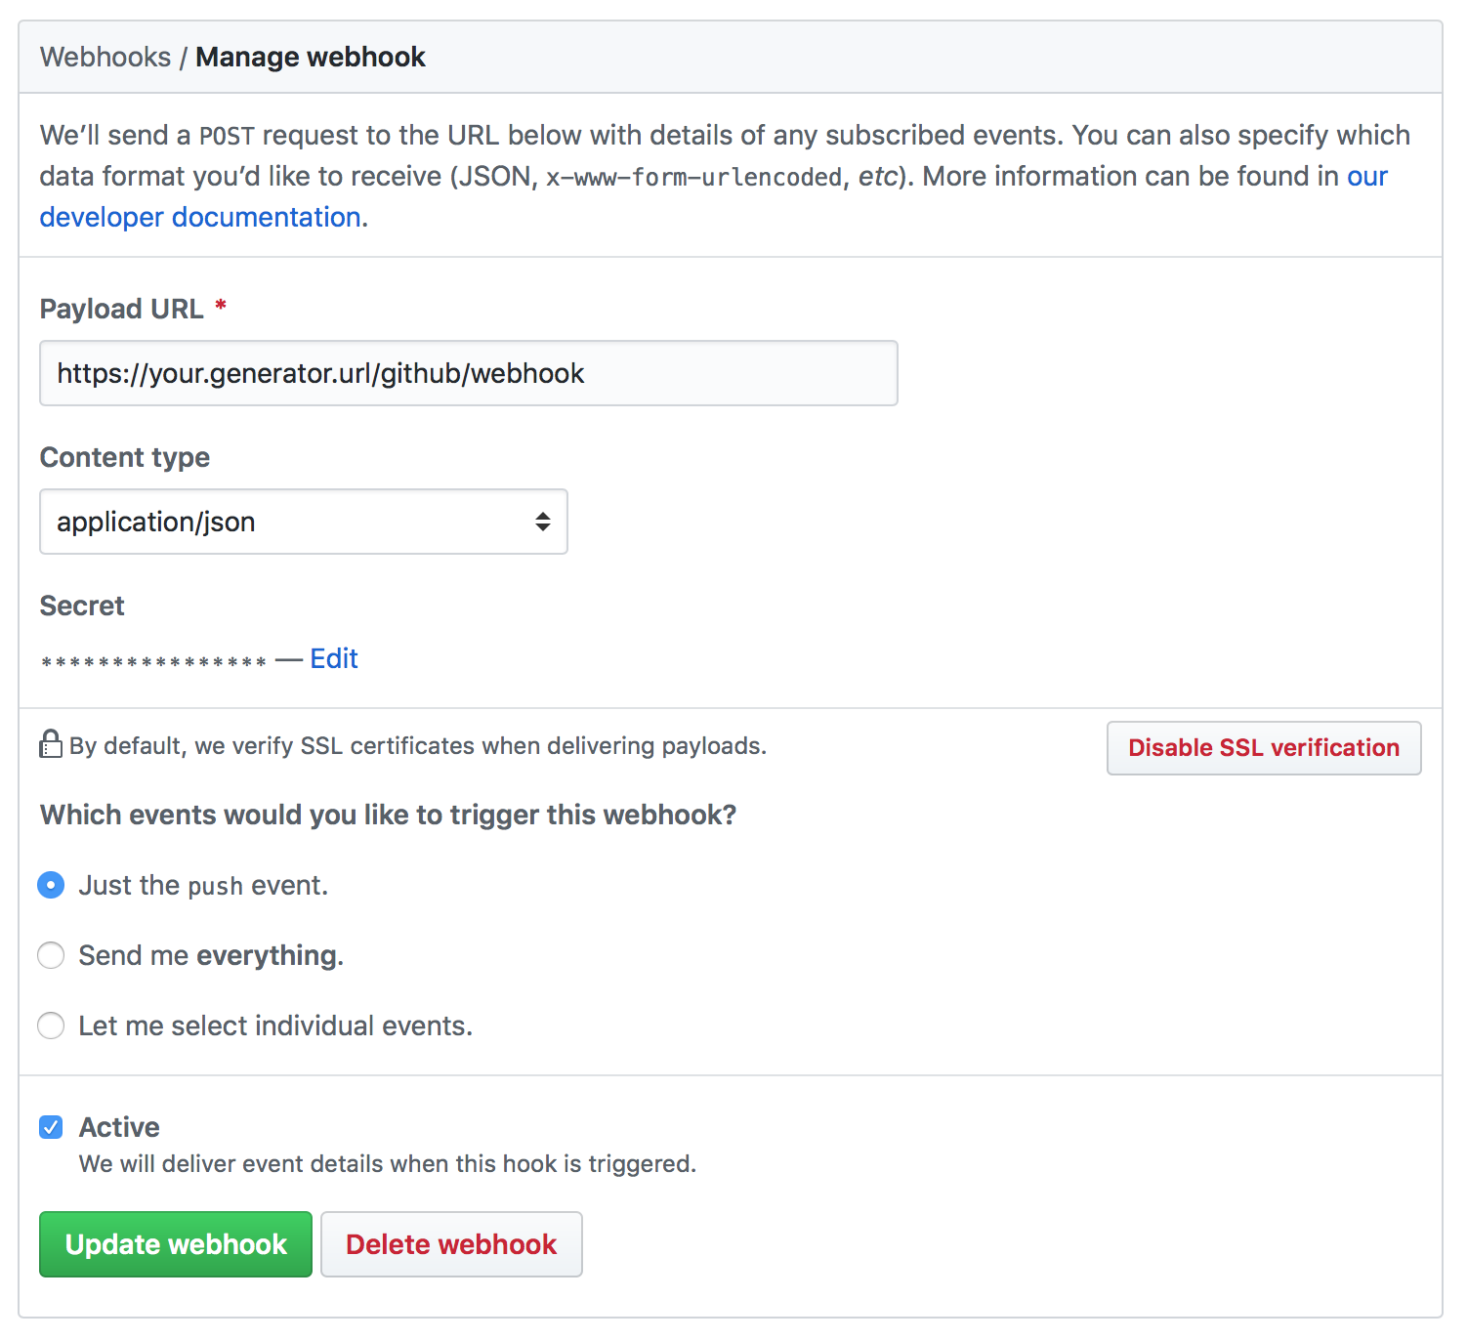Open the Content type dropdown
This screenshot has width=1467, height=1340.
point(304,522)
